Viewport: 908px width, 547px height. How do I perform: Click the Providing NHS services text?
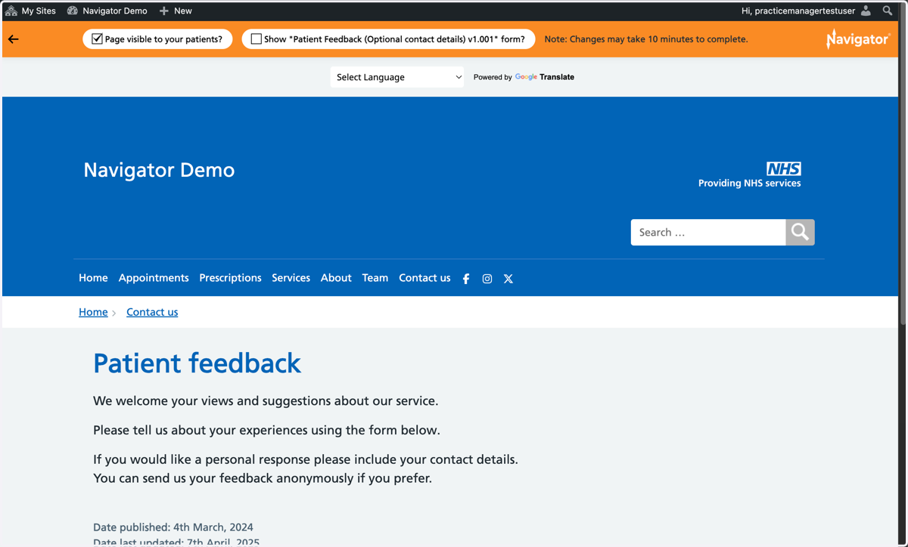pos(749,183)
